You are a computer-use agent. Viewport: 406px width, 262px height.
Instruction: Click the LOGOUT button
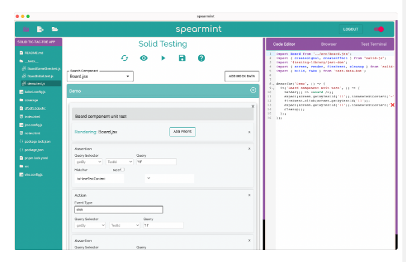[x=351, y=29]
